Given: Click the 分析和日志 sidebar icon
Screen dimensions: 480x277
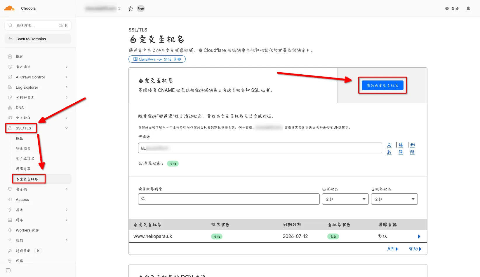Looking at the screenshot, I should (10, 97).
